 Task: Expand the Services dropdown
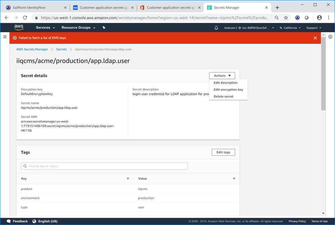pyautogui.click(x=45, y=28)
